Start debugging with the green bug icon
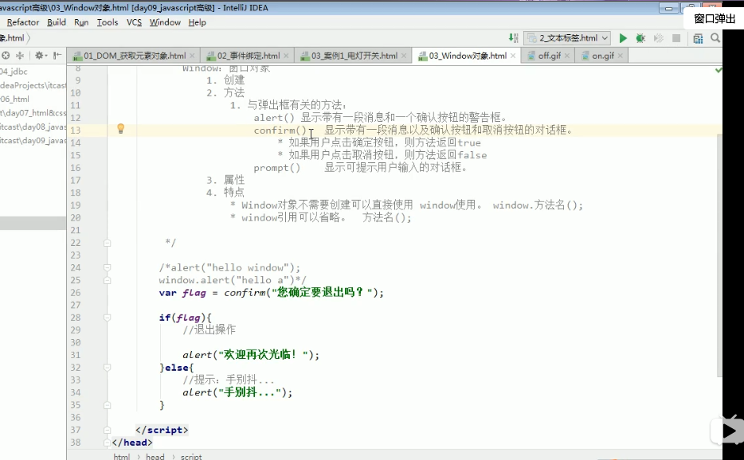This screenshot has height=460, width=744. click(640, 38)
